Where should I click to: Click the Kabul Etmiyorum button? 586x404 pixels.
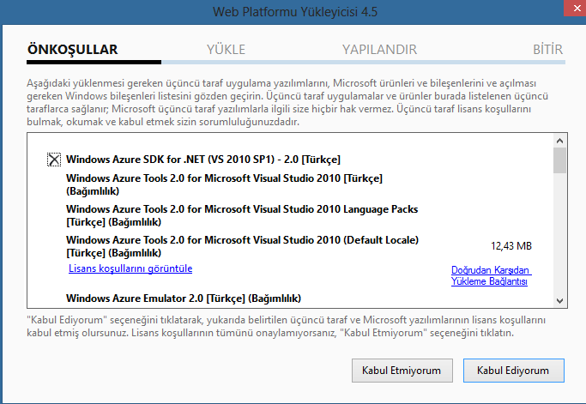[402, 371]
